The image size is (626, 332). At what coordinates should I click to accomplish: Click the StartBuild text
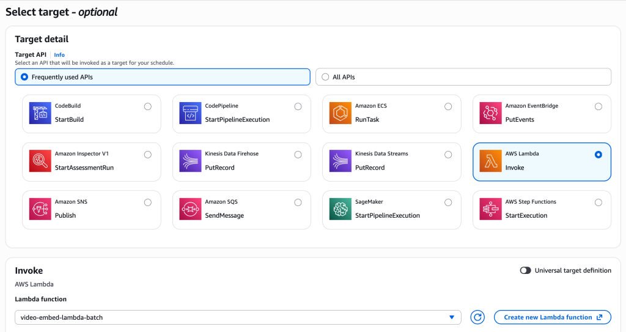click(69, 119)
